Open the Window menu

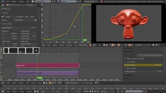pos(21,2)
